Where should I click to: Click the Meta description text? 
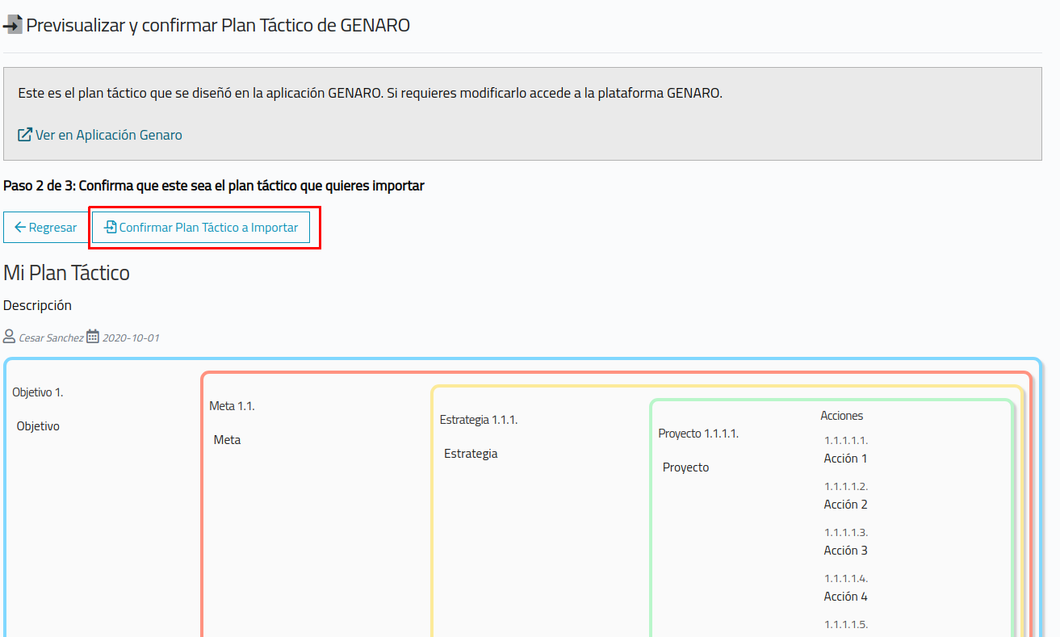click(227, 440)
